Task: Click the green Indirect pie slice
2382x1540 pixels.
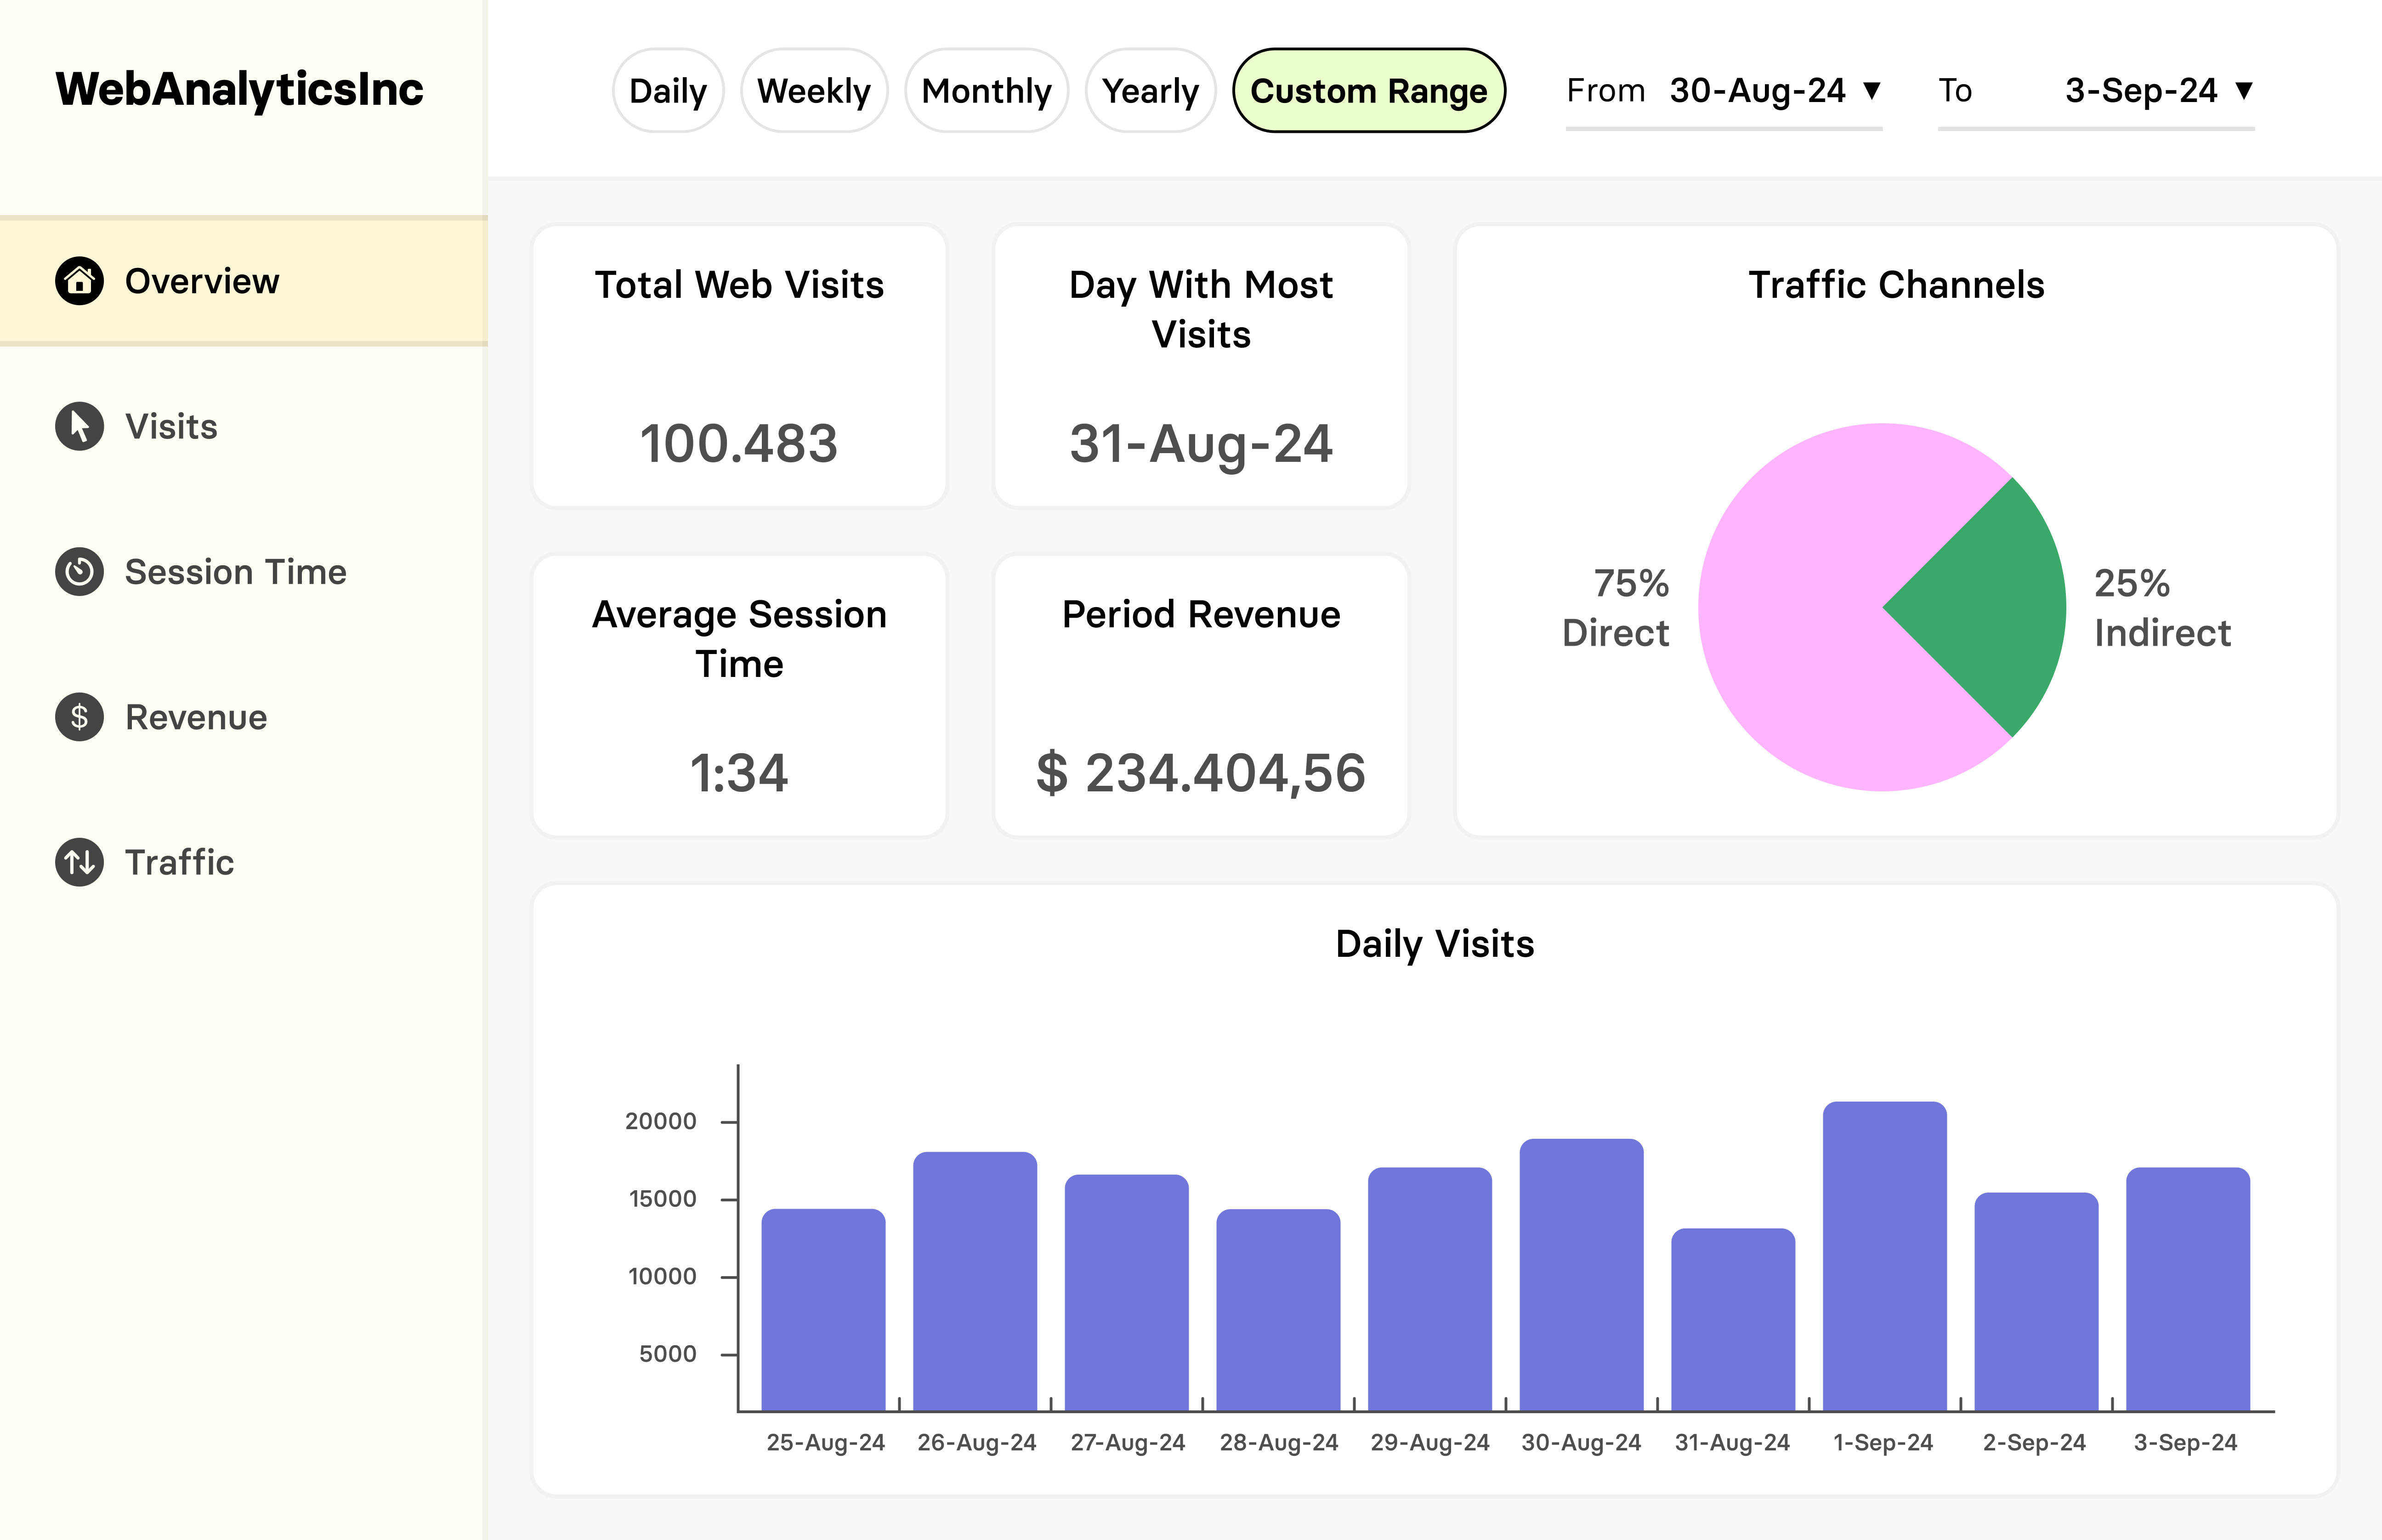Action: pos(1989,607)
